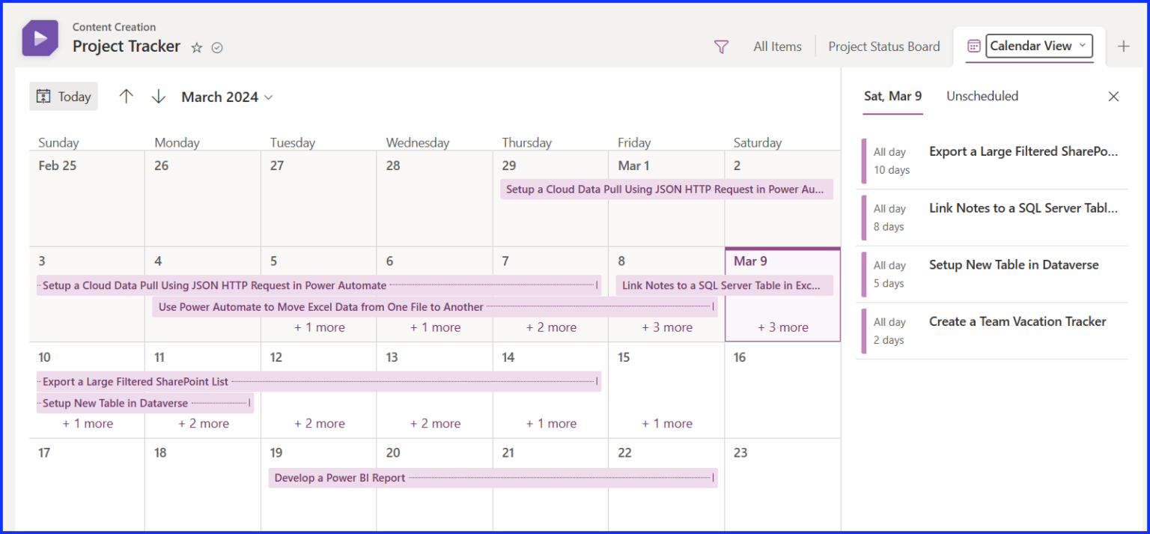Open 'Setup New Table in Dataverse' from side panel

[1014, 264]
